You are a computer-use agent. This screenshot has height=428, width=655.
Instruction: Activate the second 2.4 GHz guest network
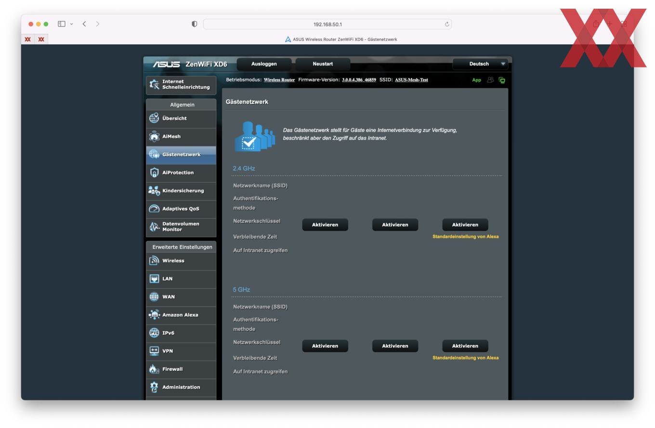point(395,225)
